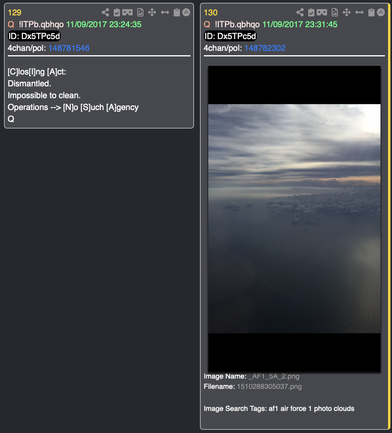Click VR goggles icon on post 129
The image size is (392, 433).
pos(127,13)
